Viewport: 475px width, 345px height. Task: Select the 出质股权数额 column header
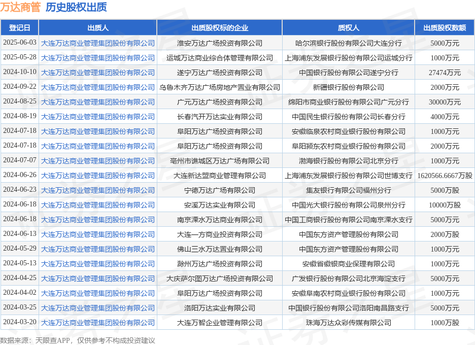coord(445,28)
